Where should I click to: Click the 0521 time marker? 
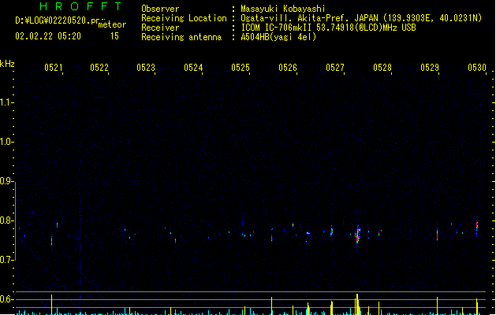pyautogui.click(x=54, y=67)
